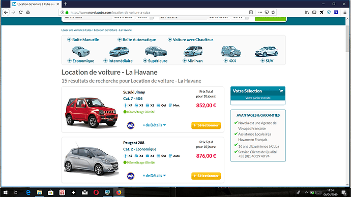Select Supérieure category radio
The width and height of the screenshot is (351, 197).
click(x=145, y=60)
